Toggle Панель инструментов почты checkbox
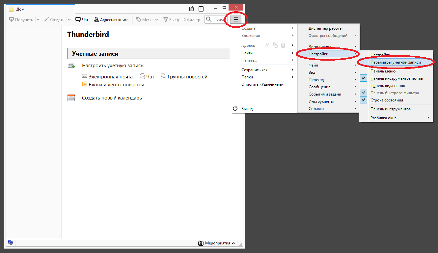Viewport: 438px width, 253px height. click(x=364, y=78)
